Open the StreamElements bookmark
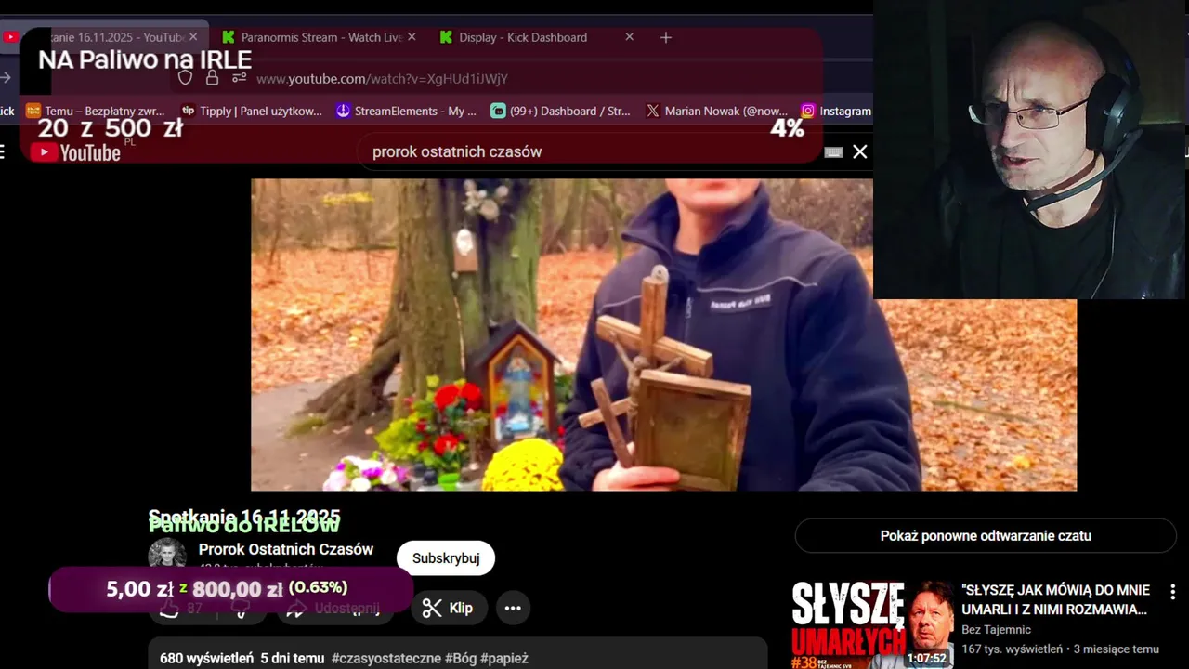The width and height of the screenshot is (1189, 669). click(406, 111)
